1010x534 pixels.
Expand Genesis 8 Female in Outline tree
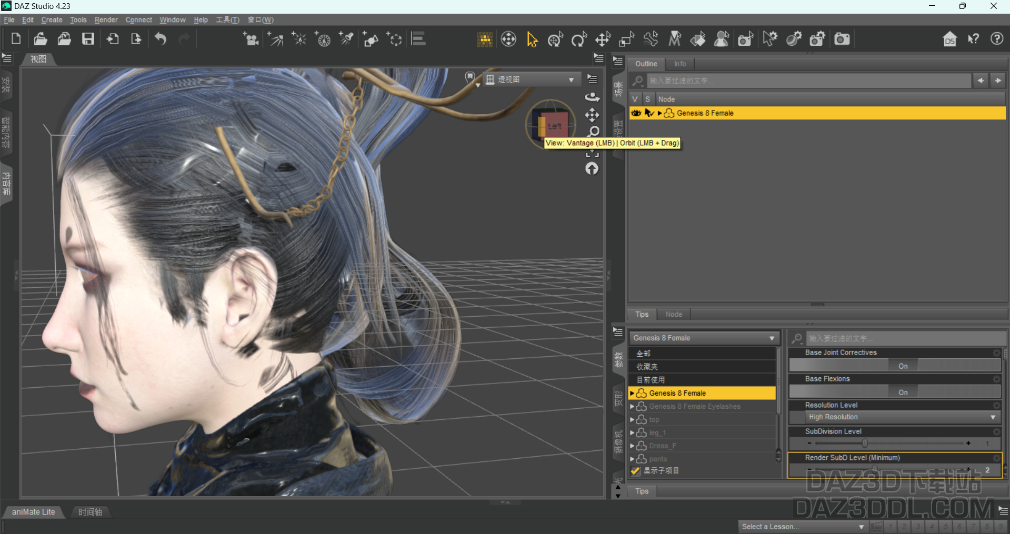tap(659, 113)
